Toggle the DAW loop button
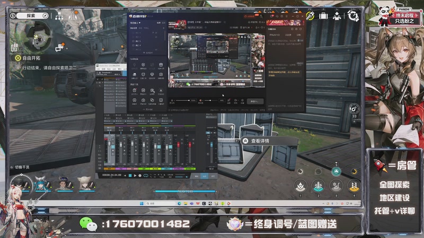Screen dimensions: 424x238 [x=146, y=176]
